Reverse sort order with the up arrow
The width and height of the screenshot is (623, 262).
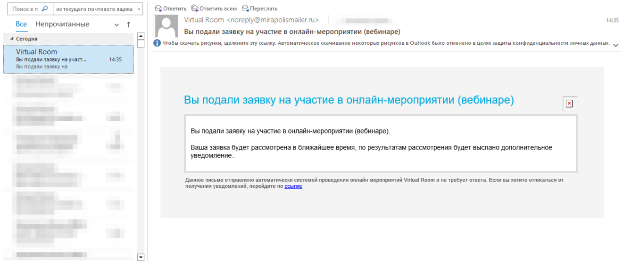tap(128, 24)
